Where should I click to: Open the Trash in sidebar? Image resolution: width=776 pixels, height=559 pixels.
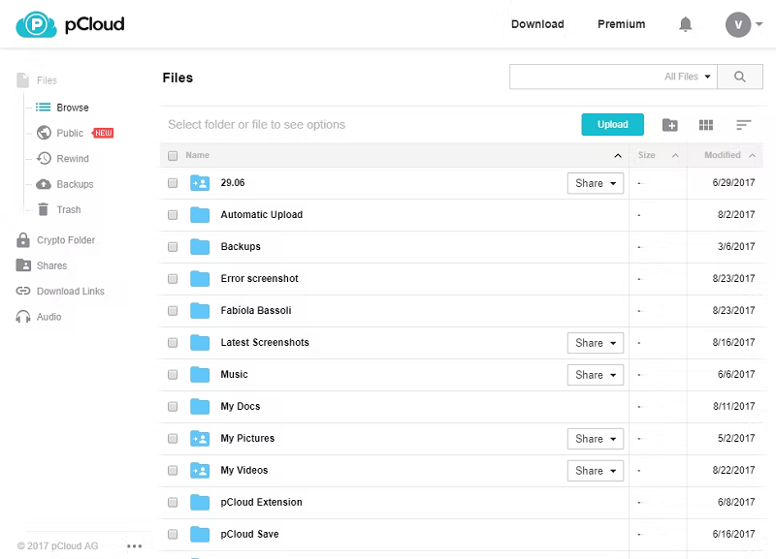coord(68,209)
